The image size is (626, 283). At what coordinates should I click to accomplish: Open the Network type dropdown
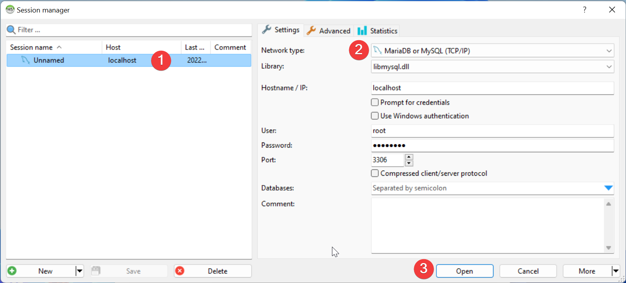click(x=609, y=51)
